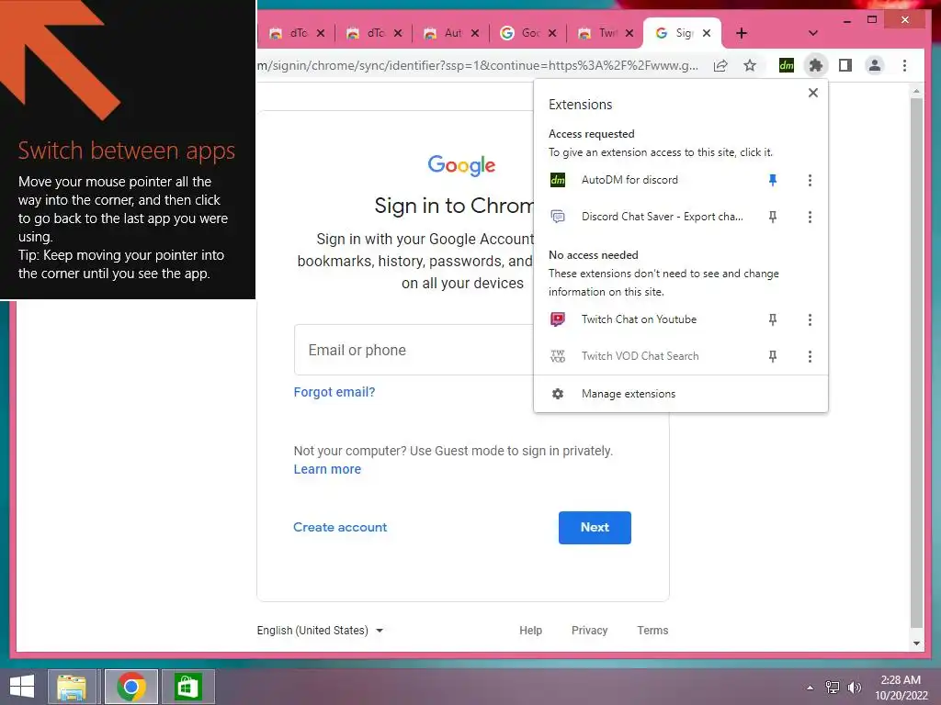Show hidden tray icons arrow
941x705 pixels.
pyautogui.click(x=811, y=688)
